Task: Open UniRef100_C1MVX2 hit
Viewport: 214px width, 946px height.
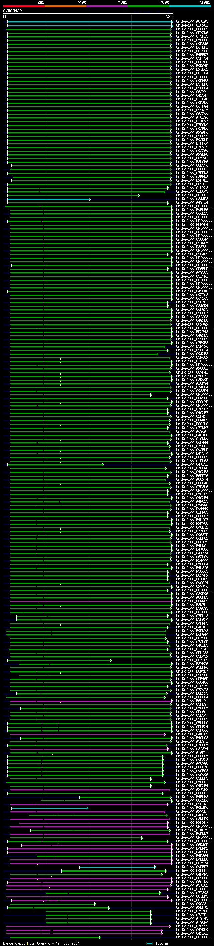Action: click(x=192, y=188)
